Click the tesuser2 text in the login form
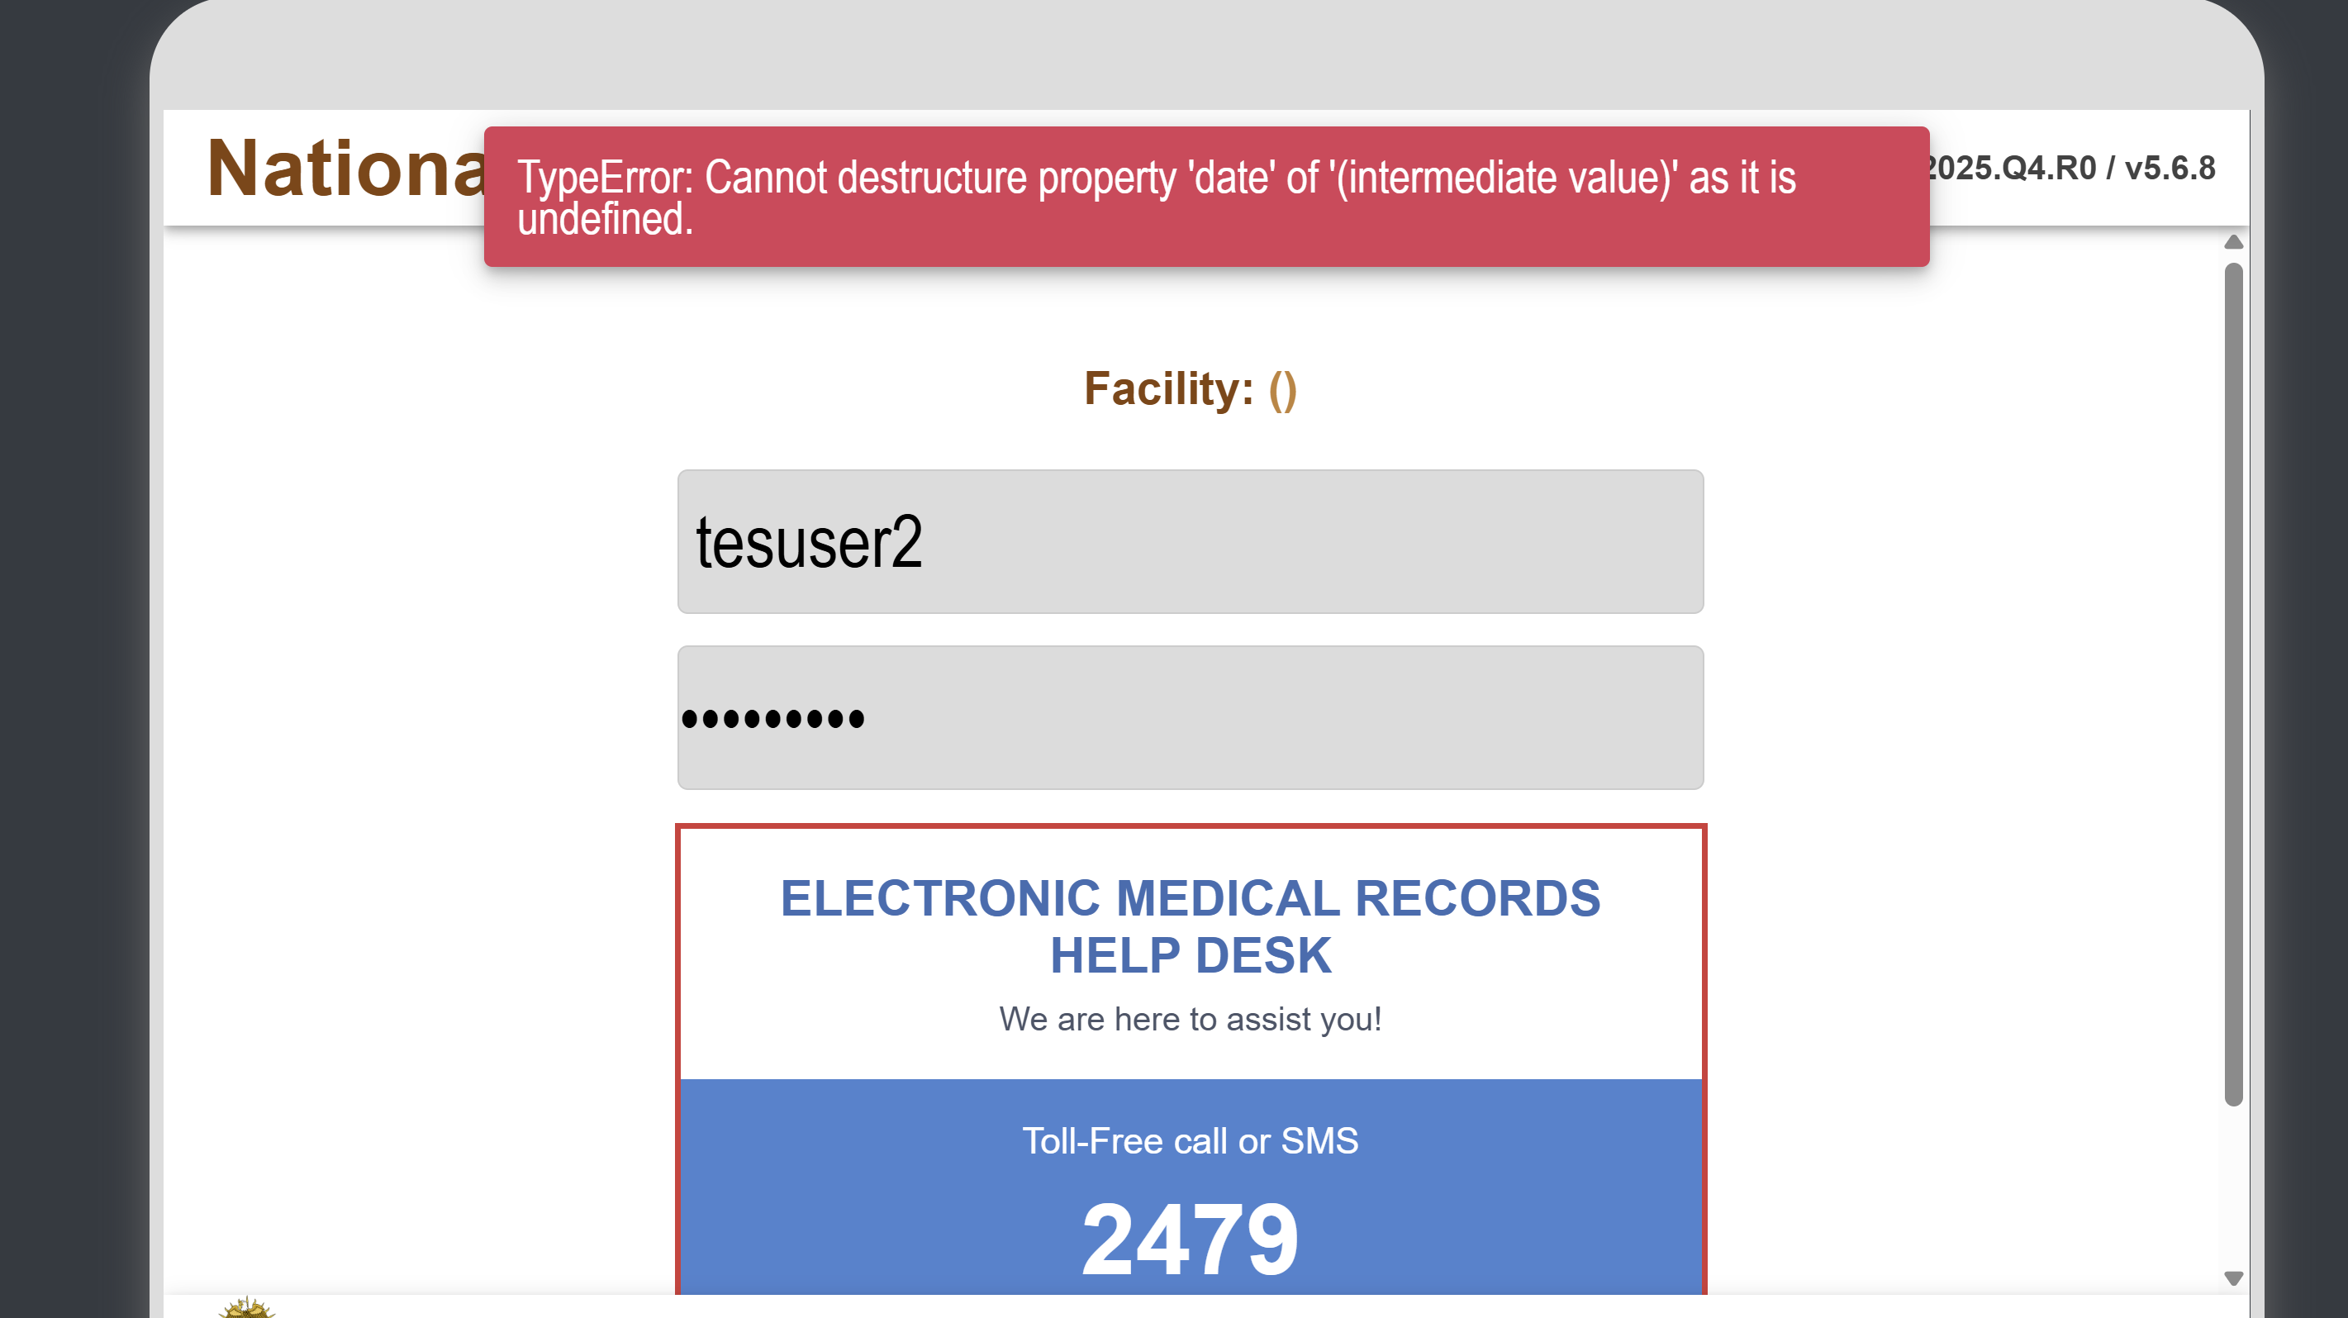This screenshot has height=1318, width=2348. click(x=810, y=542)
